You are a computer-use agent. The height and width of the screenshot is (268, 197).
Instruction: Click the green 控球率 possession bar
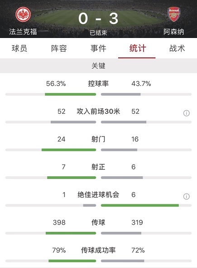[70, 94]
